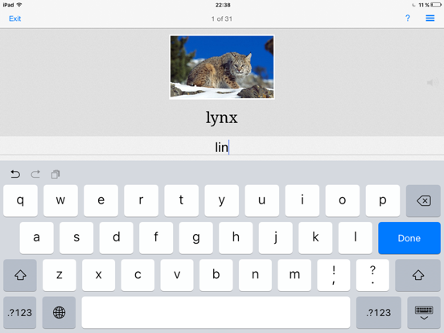The width and height of the screenshot is (444, 333).
Task: Tap the y key
Action: pyautogui.click(x=222, y=201)
